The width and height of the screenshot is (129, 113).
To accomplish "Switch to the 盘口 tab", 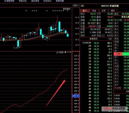I will [85, 11].
